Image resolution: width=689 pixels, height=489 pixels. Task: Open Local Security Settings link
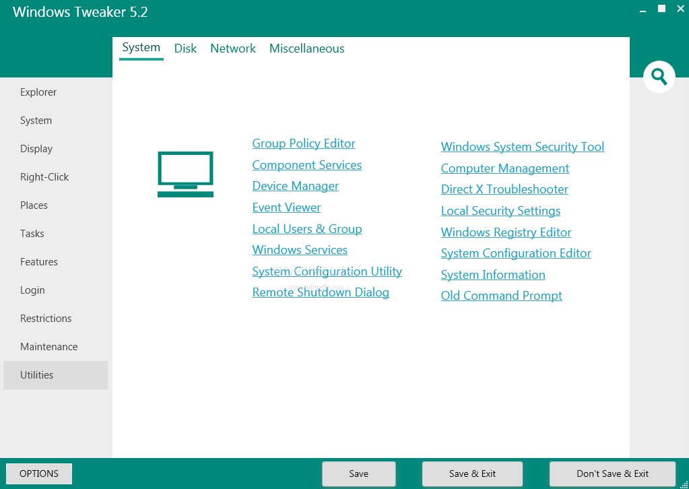click(x=500, y=211)
